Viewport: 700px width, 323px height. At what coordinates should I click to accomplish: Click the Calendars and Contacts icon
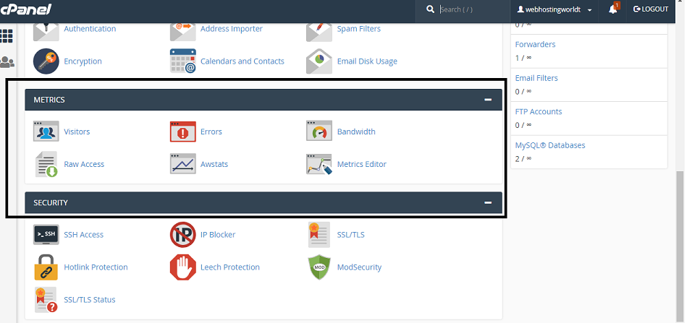coord(182,61)
